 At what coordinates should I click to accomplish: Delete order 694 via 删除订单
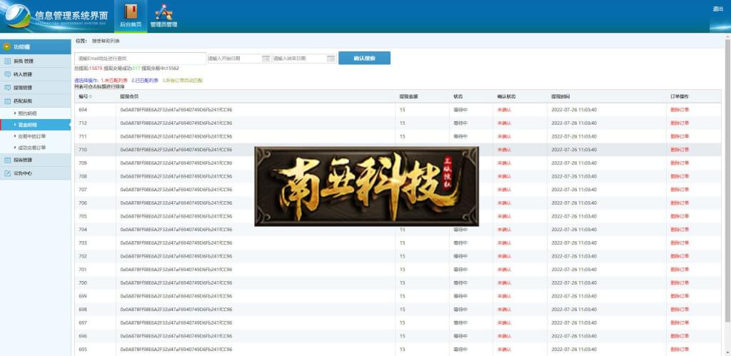[x=680, y=110]
